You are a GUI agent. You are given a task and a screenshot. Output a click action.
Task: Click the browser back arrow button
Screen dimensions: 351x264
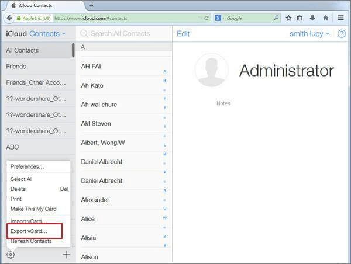click(x=9, y=18)
